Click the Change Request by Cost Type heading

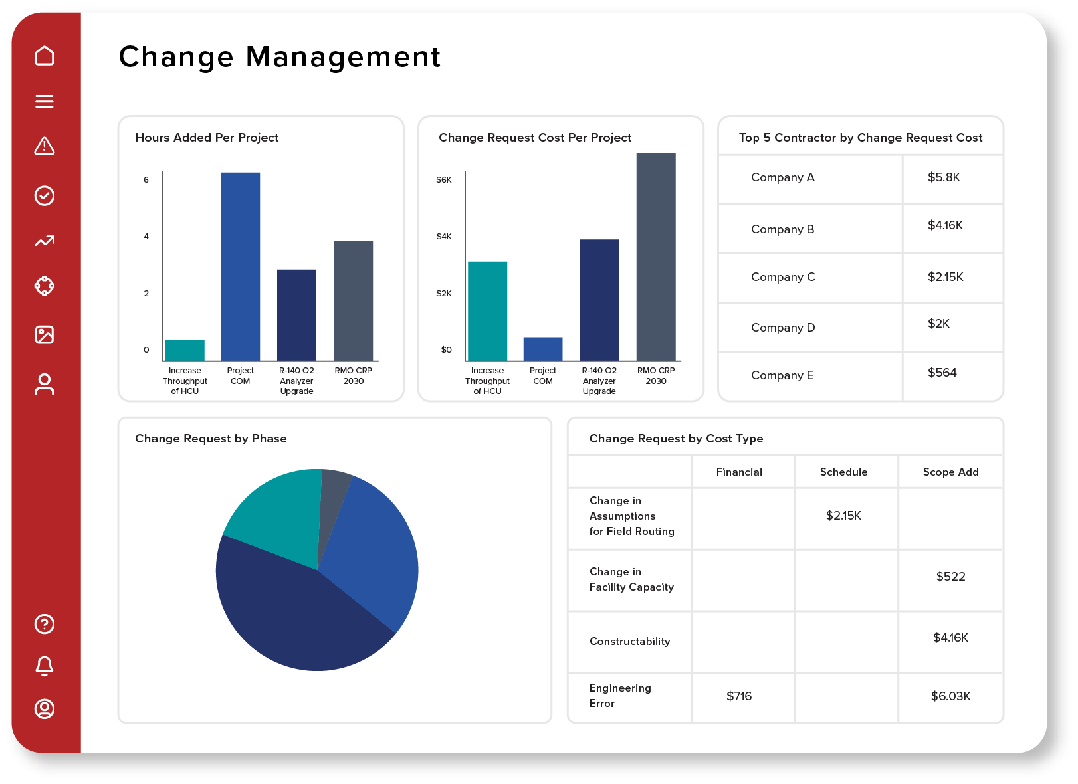tap(676, 439)
